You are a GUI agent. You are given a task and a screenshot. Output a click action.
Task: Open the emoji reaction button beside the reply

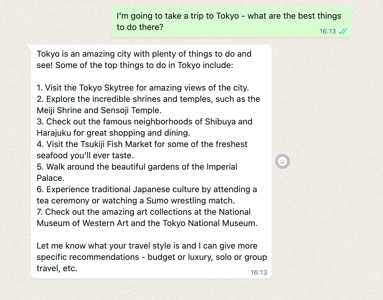coord(282,161)
